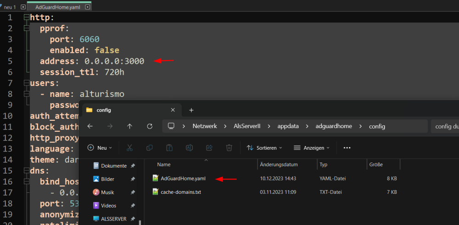Viewport: 459px width, 225px height.
Task: Select the cache-domains.txt file
Action: (x=181, y=192)
